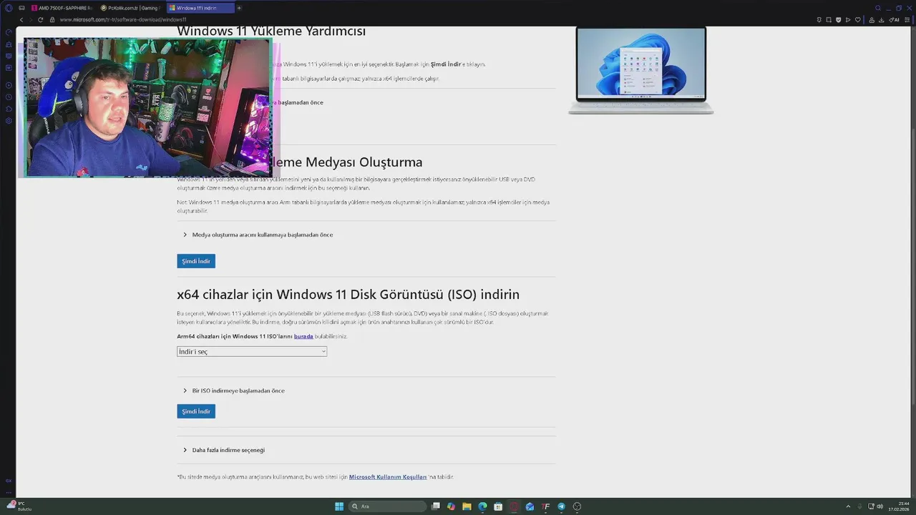This screenshot has height=515, width=916.
Task: Open the 'İndir'i seç' dropdown
Action: tap(252, 351)
